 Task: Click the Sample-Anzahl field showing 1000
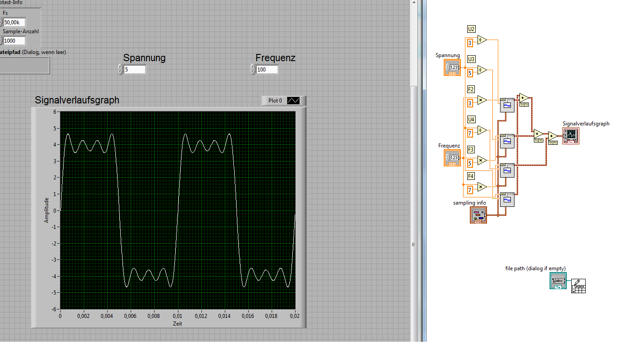14,40
